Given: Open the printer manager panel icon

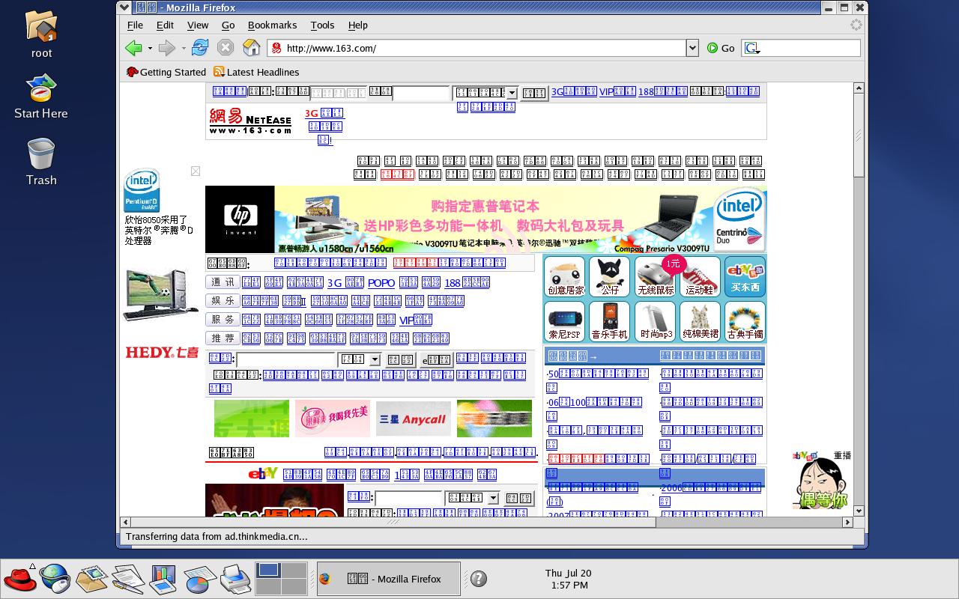Looking at the screenshot, I should 236,579.
